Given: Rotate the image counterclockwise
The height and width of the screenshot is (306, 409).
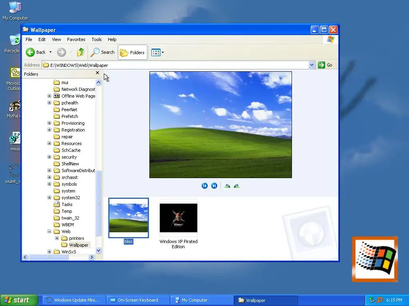Looking at the screenshot, I should 236,186.
